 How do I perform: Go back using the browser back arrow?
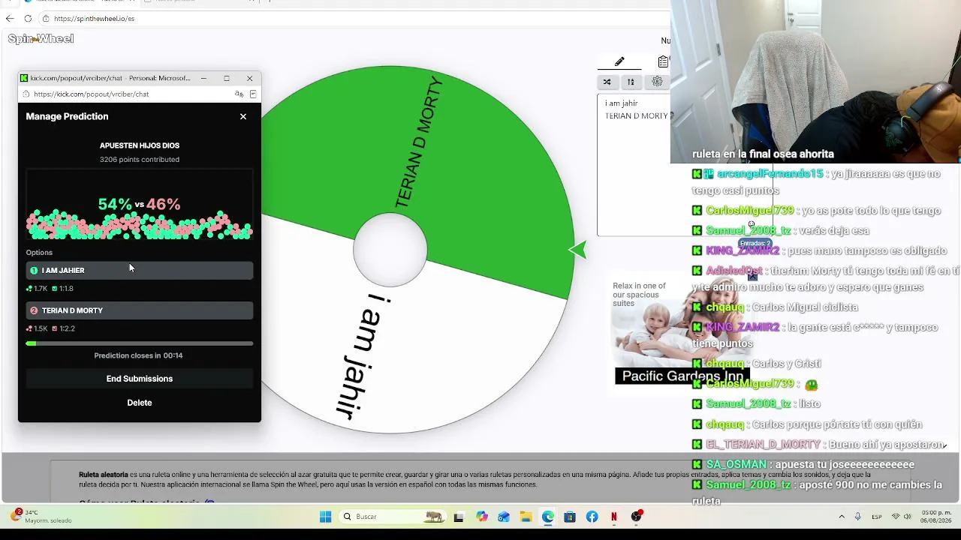10,18
